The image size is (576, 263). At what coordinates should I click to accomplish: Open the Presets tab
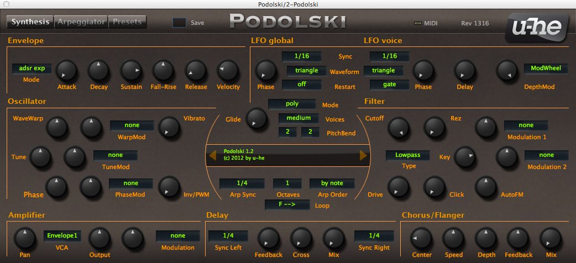pos(127,22)
